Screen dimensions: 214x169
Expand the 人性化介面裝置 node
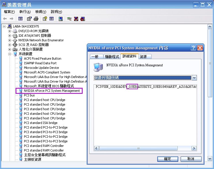pyautogui.click(x=10, y=49)
